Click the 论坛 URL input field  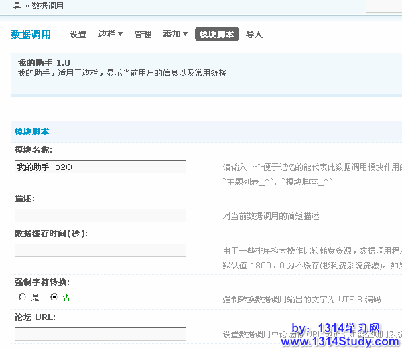(100, 333)
